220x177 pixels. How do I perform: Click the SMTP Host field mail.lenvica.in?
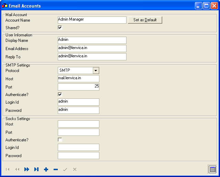pyautogui.click(x=78, y=79)
